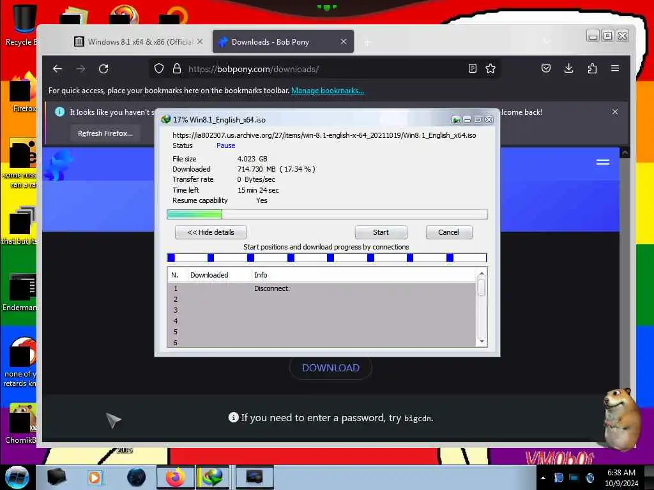The image size is (654, 490).
Task: Open the Enderman desktop icon
Action: coord(19,292)
